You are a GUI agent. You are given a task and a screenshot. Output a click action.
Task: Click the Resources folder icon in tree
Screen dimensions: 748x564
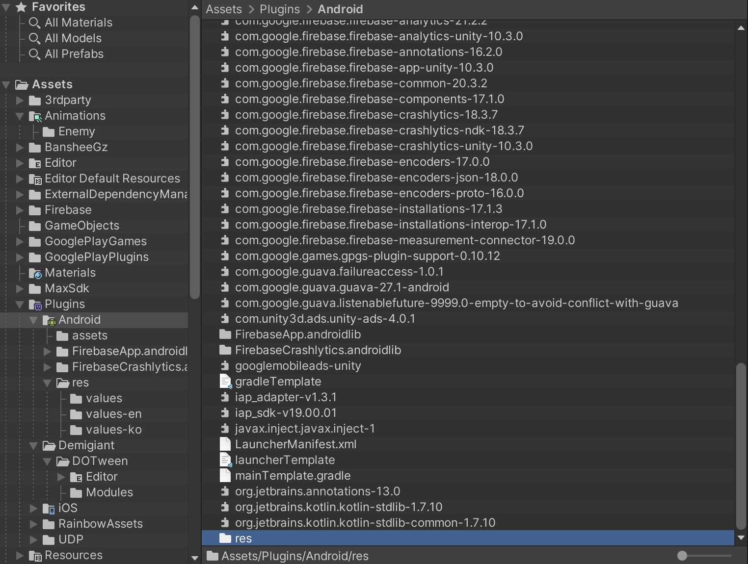tap(35, 556)
